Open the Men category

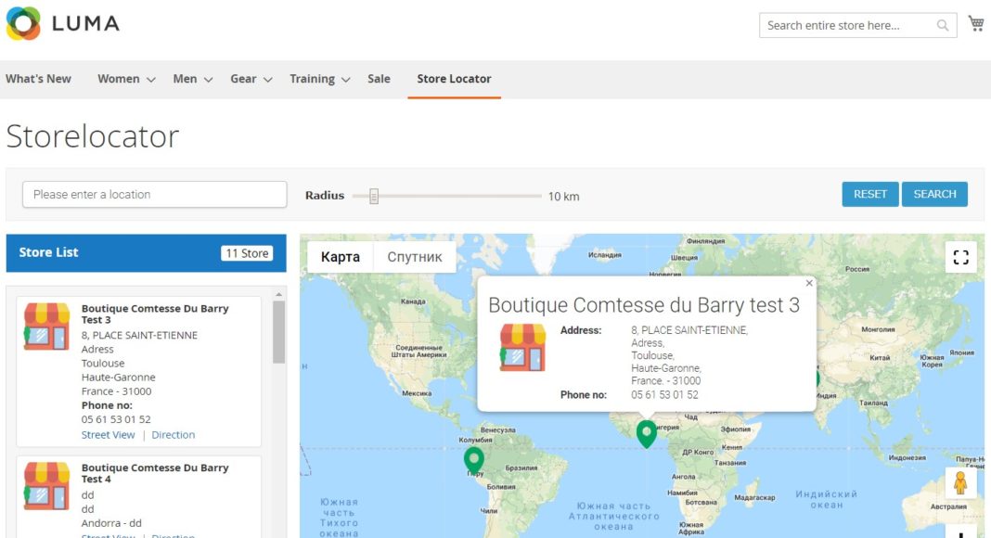point(185,79)
